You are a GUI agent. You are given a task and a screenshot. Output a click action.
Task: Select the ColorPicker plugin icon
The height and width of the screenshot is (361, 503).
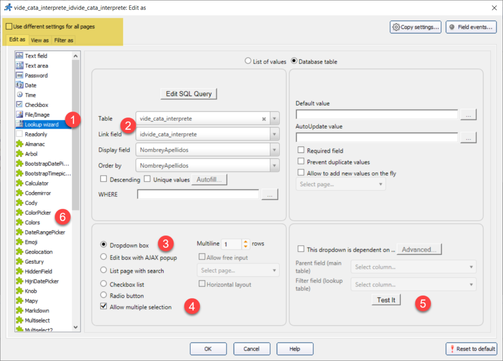(20, 213)
